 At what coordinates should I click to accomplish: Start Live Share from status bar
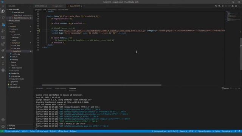pos(63,131)
